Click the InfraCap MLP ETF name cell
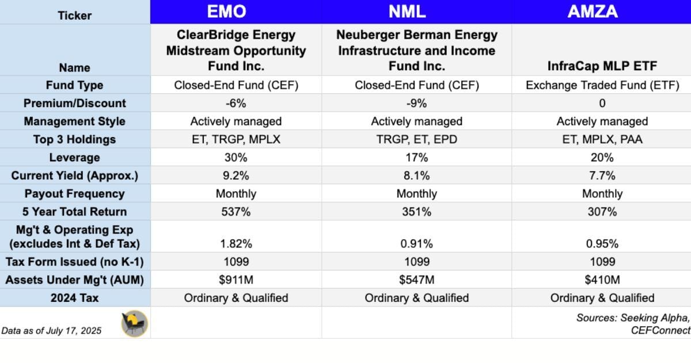Image resolution: width=691 pixels, height=363 pixels. click(x=602, y=66)
